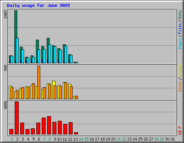Click the red KB bar for day 13
This screenshot has height=143, width=184.
pos(76,133)
